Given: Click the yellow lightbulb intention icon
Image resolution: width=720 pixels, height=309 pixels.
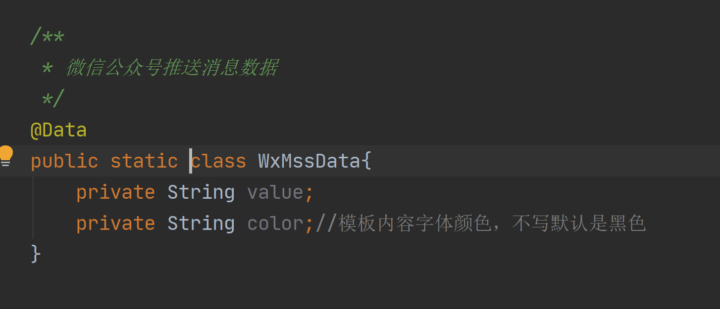Looking at the screenshot, I should click(x=6, y=156).
